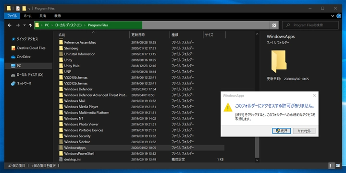Select the Windows NT folder icon
The height and width of the screenshot is (173, 346).
tap(61, 118)
